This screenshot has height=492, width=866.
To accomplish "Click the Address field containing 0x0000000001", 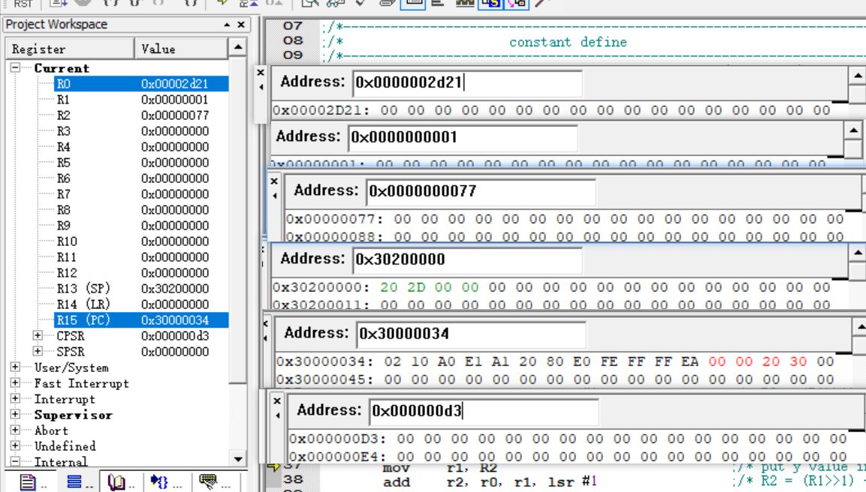I will [463, 137].
